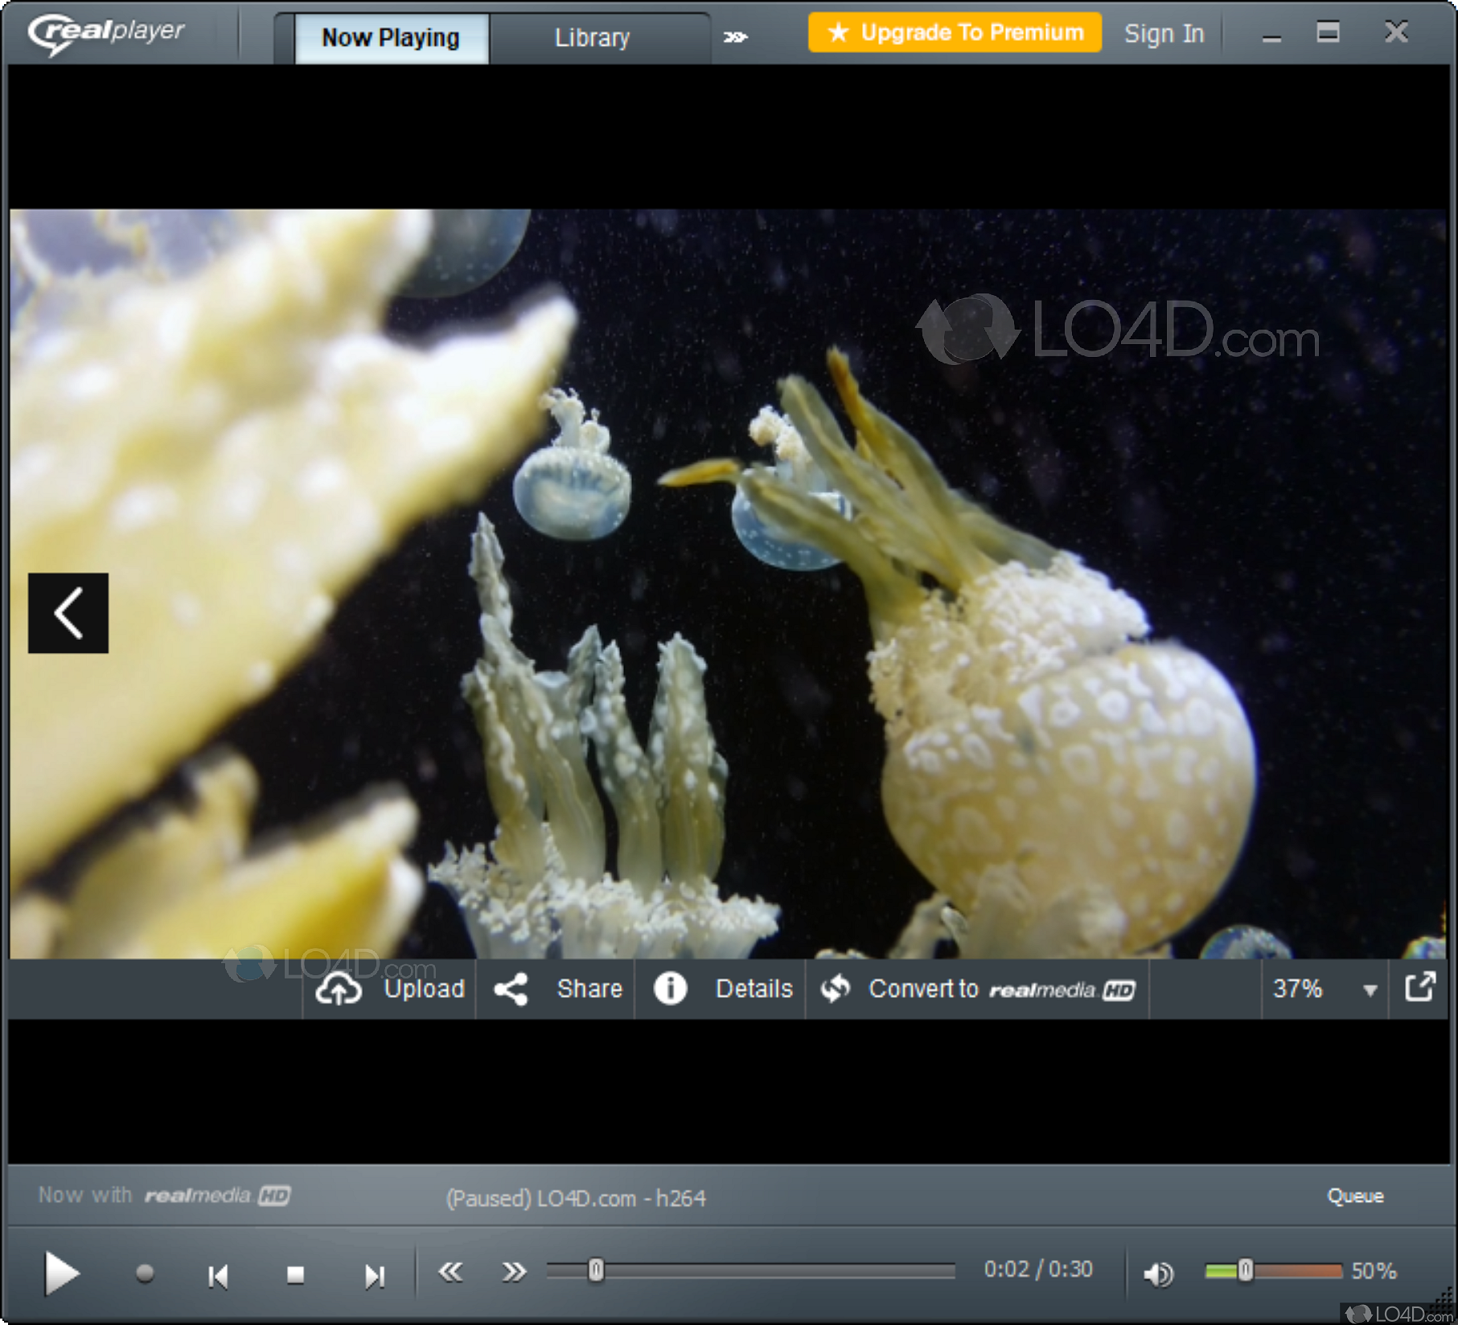1458x1325 pixels.
Task: Expand hidden tabs with double-arrow
Action: click(735, 37)
